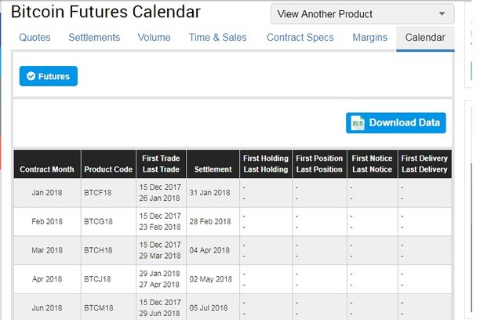Click the XLS icon in Download Data
Screen dimensions: 502x320
point(358,123)
